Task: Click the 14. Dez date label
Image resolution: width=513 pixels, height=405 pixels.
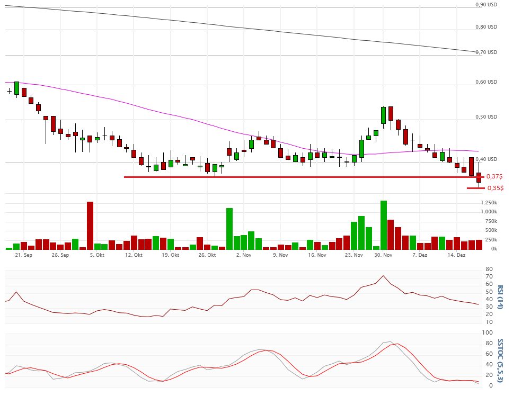Action: coord(456,255)
